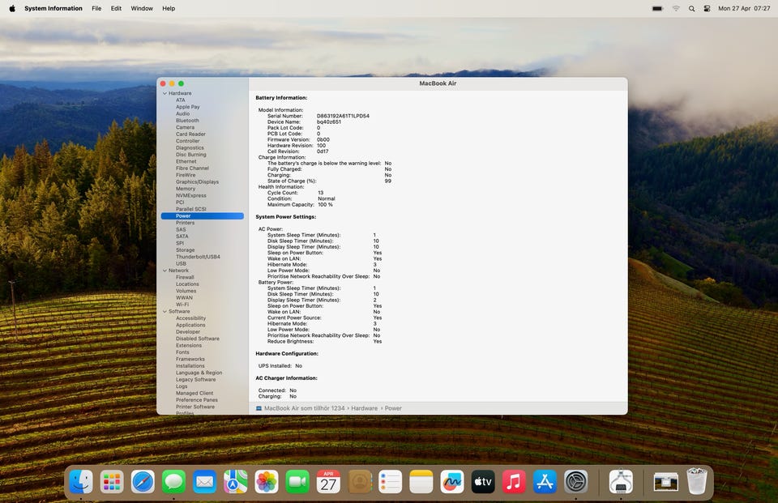Image resolution: width=778 pixels, height=503 pixels.
Task: Open the Edit menu
Action: point(116,8)
